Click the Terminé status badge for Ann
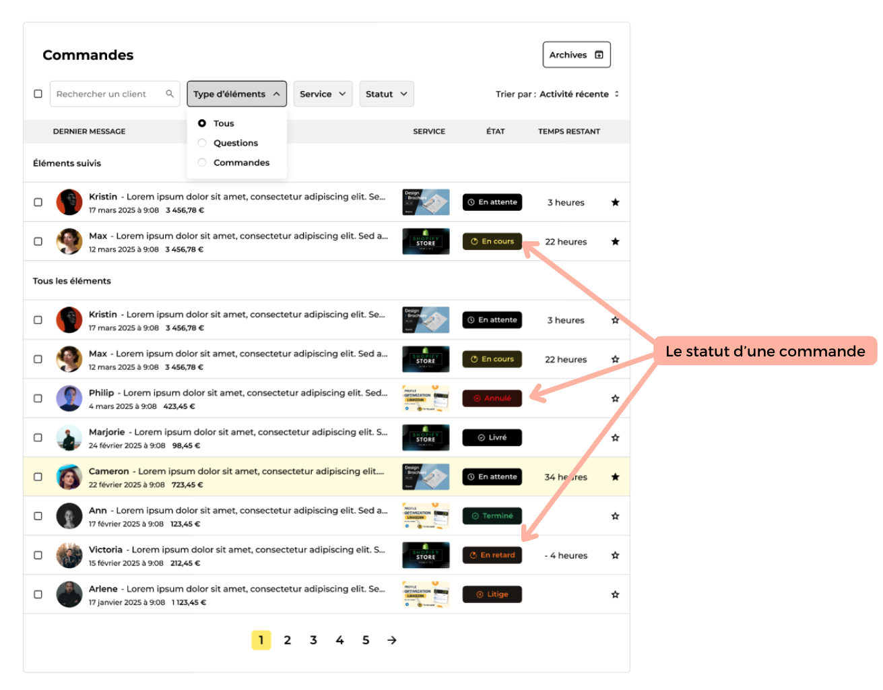 (x=492, y=516)
